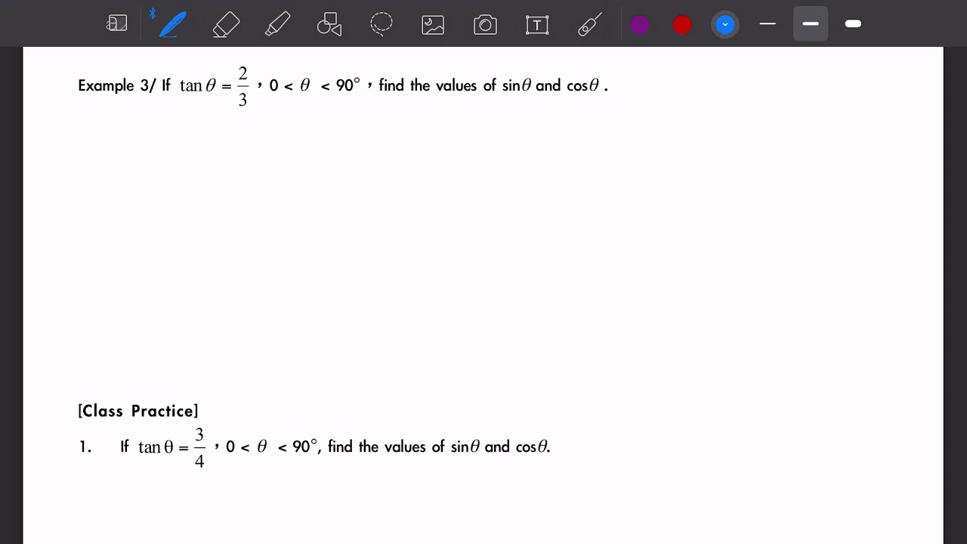This screenshot has width=967, height=544.
Task: Toggle the Bluetooth pen indicator
Action: click(x=153, y=13)
